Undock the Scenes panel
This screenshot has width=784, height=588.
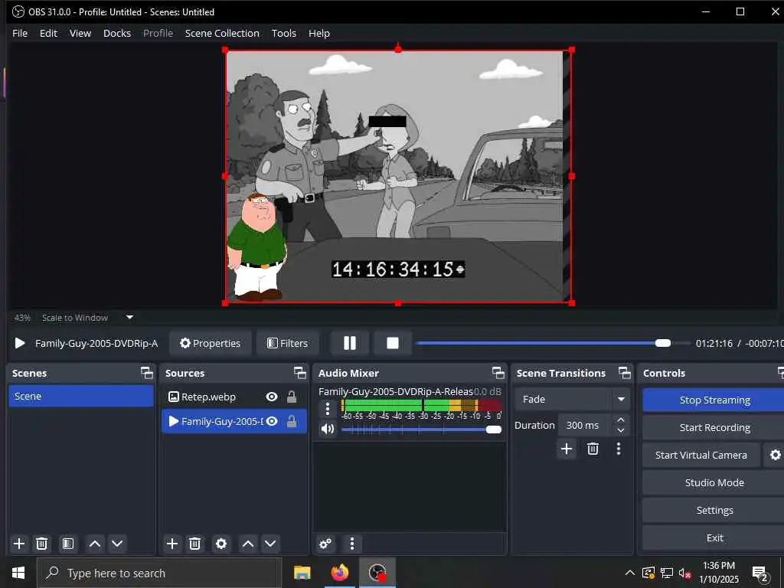tap(146, 373)
